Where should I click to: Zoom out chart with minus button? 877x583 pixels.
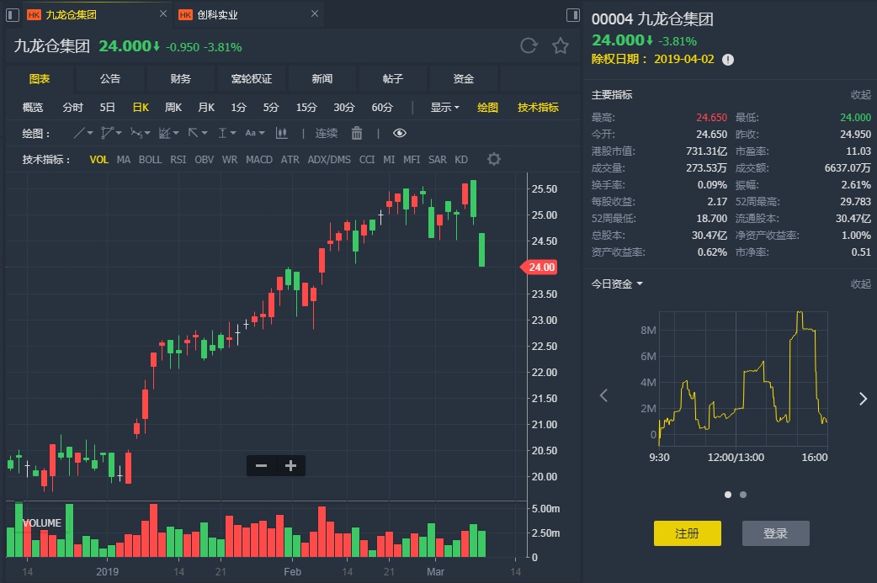point(261,465)
